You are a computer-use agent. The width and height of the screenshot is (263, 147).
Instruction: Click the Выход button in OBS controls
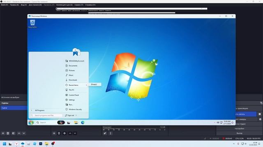click(x=239, y=134)
